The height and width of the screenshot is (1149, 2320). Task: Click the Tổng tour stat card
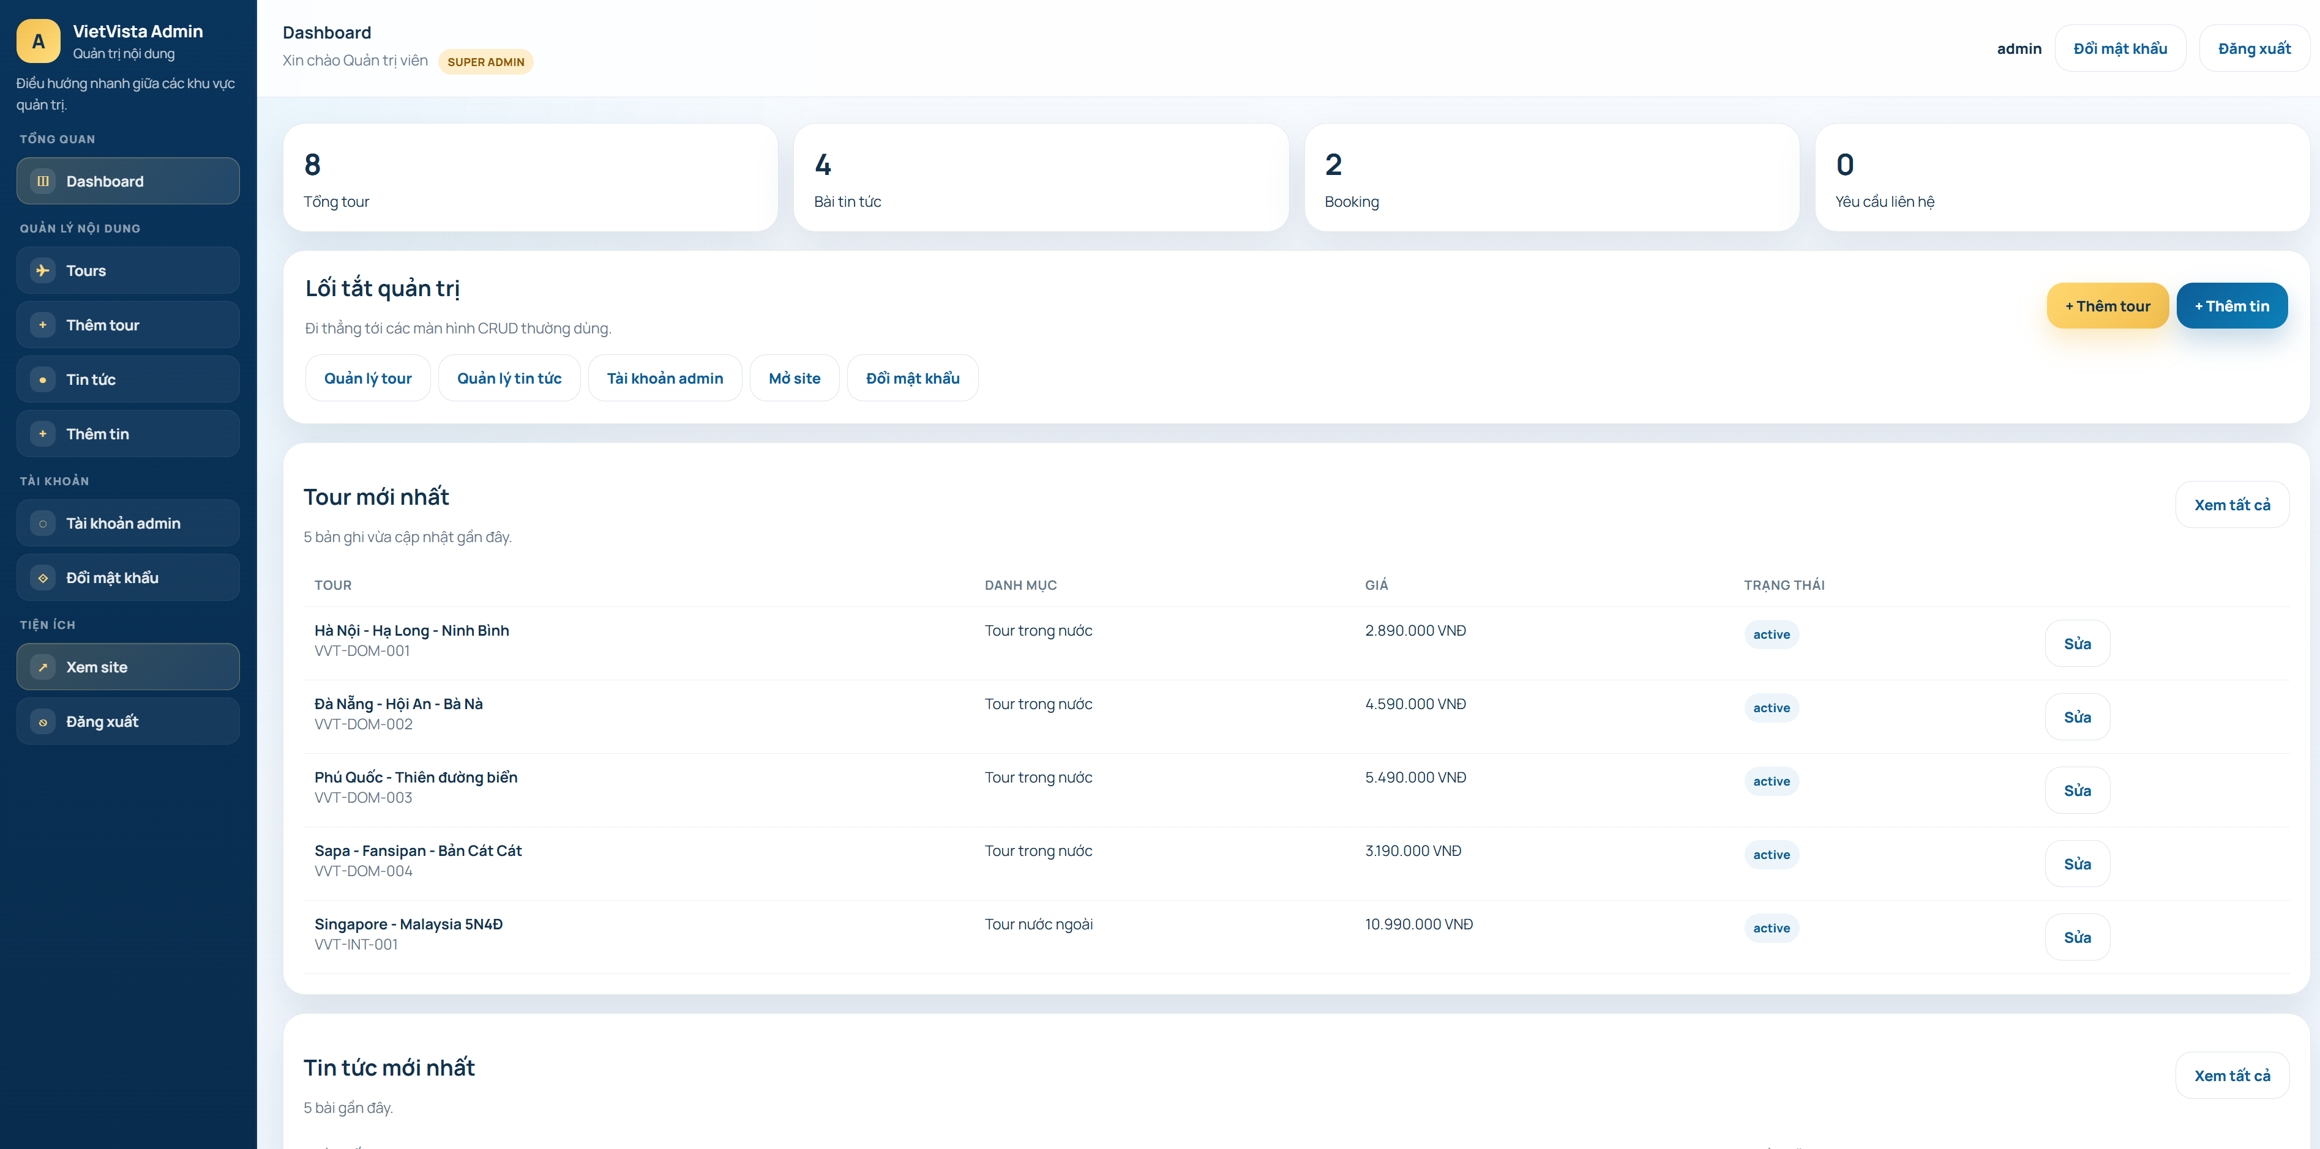(x=531, y=178)
